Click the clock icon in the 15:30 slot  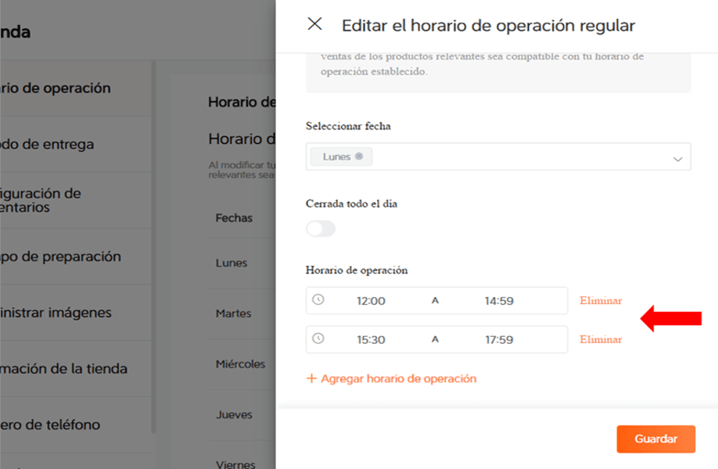tap(318, 339)
